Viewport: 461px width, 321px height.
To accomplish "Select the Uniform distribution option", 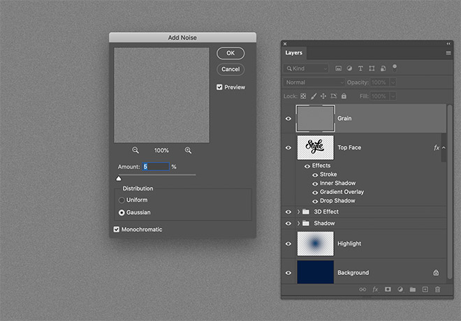I will coord(122,200).
